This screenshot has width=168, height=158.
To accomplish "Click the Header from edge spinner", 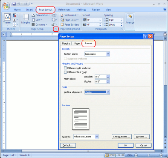I will (108, 77).
